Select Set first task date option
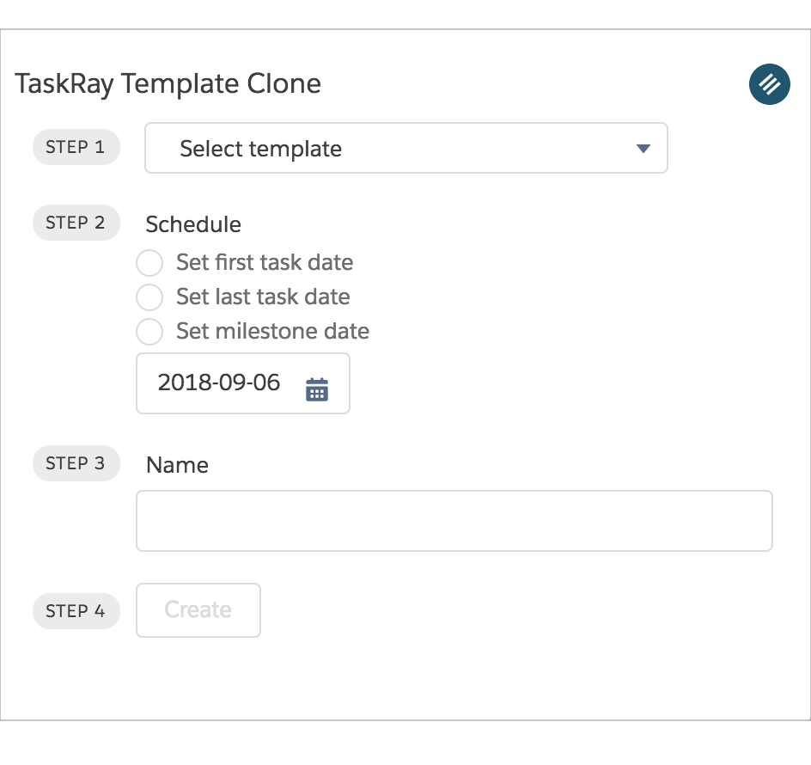Viewport: 811px width, 765px height. pyautogui.click(x=149, y=263)
